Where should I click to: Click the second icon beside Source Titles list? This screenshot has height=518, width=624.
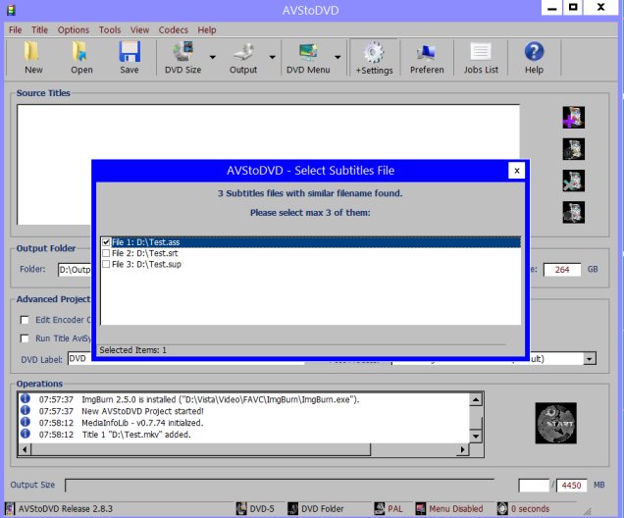click(573, 149)
